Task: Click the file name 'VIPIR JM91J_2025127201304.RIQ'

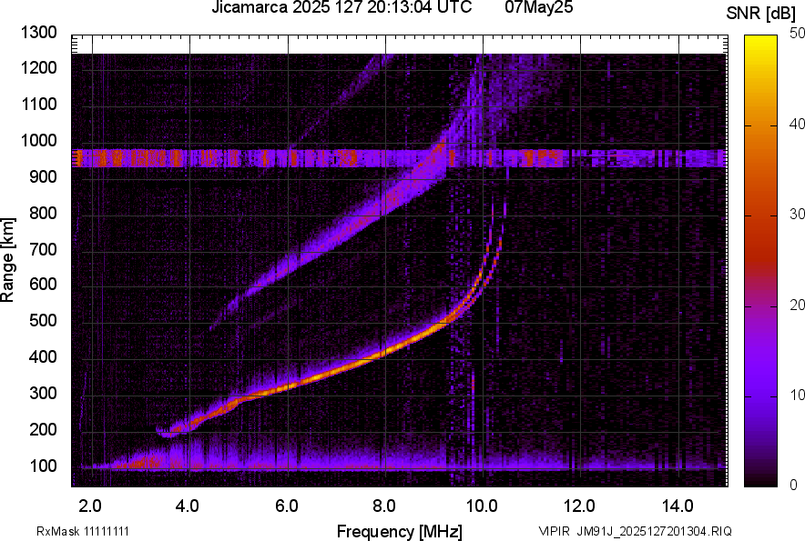Action: (x=635, y=531)
